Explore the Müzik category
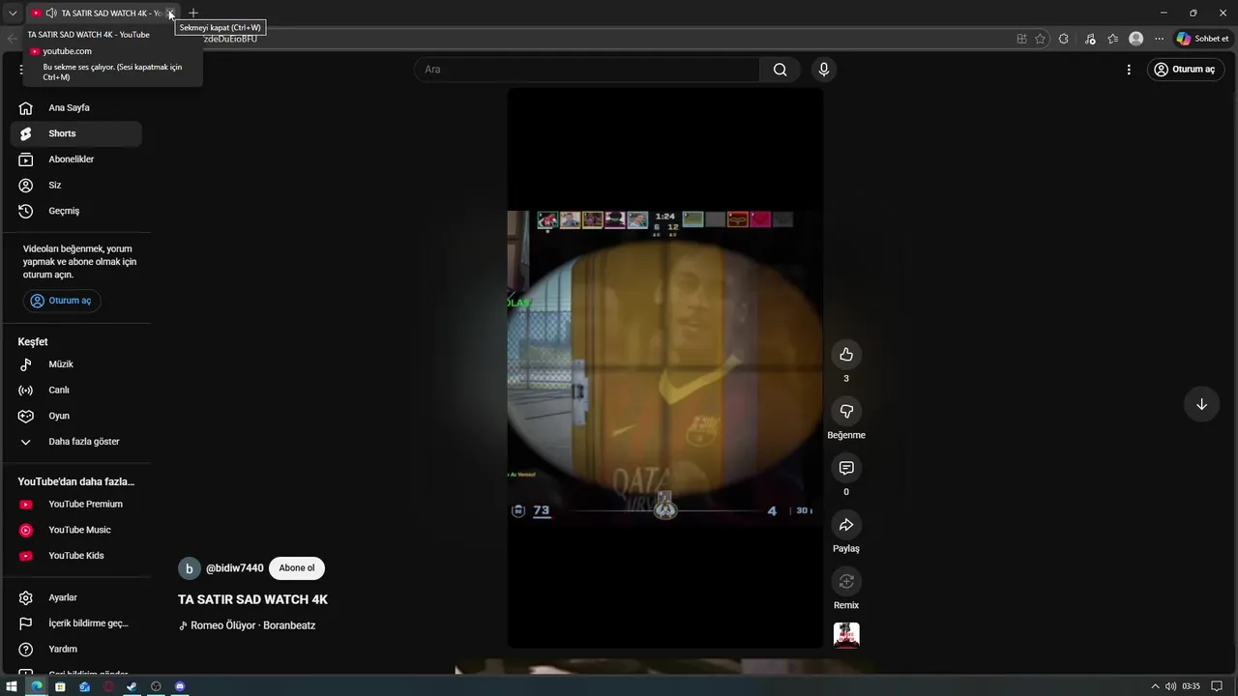Image resolution: width=1238 pixels, height=696 pixels. point(76,364)
